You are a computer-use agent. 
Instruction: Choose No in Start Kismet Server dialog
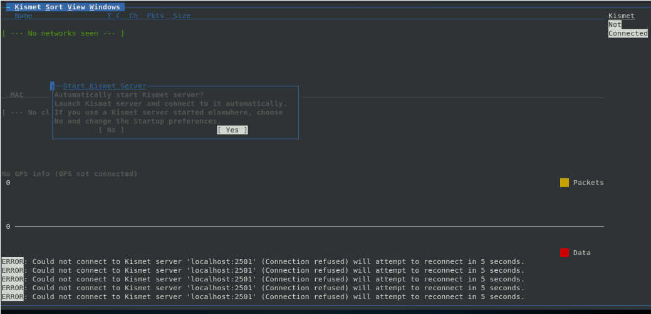pyautogui.click(x=112, y=130)
